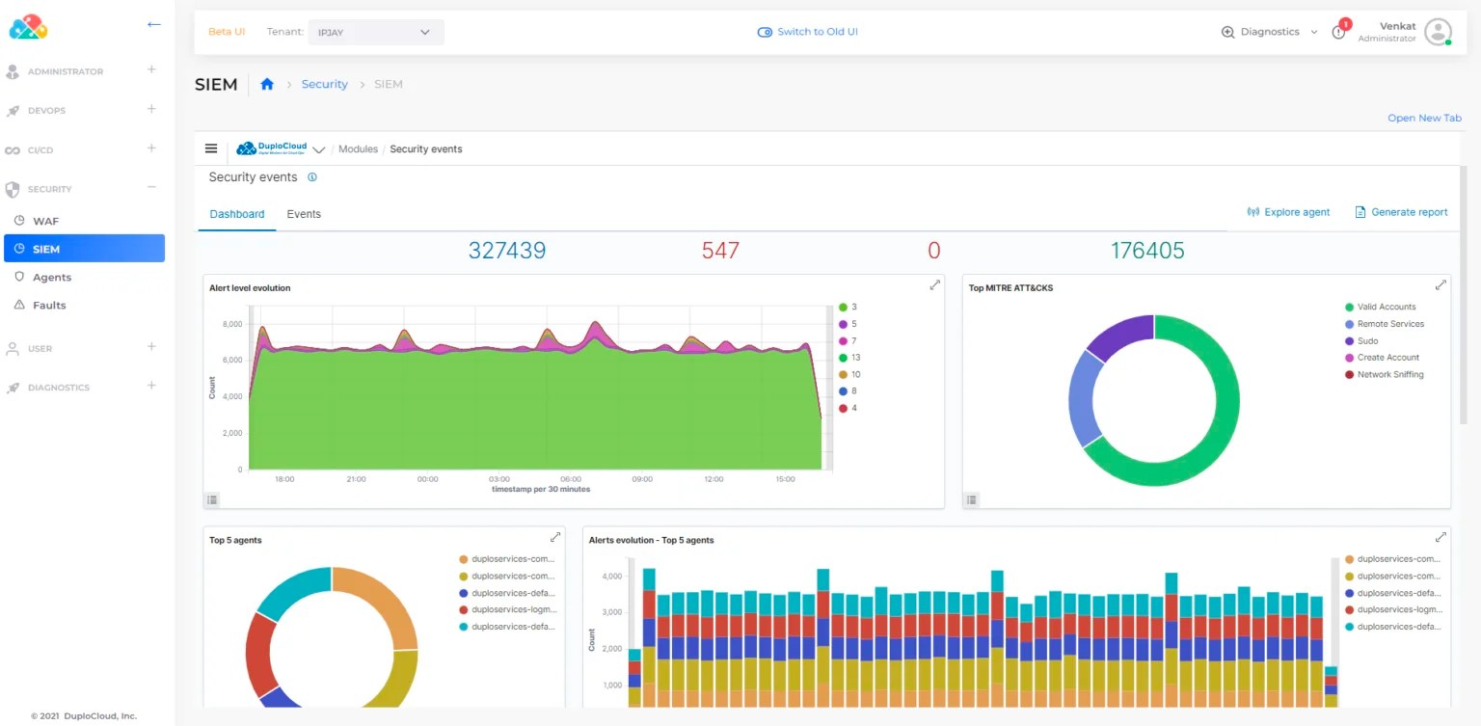Image resolution: width=1481 pixels, height=726 pixels.
Task: Expand the Top MITRE ATT&CKS chart
Action: point(1441,285)
